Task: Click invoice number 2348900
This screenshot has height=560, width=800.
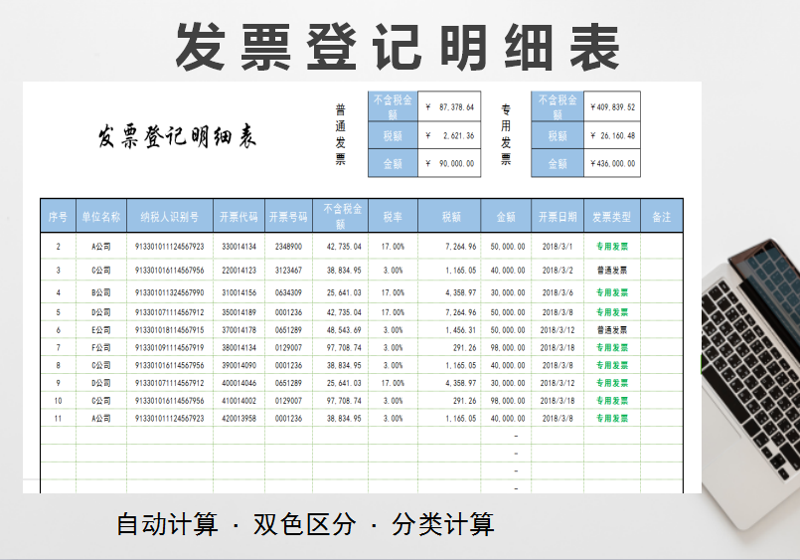Action: [x=289, y=246]
